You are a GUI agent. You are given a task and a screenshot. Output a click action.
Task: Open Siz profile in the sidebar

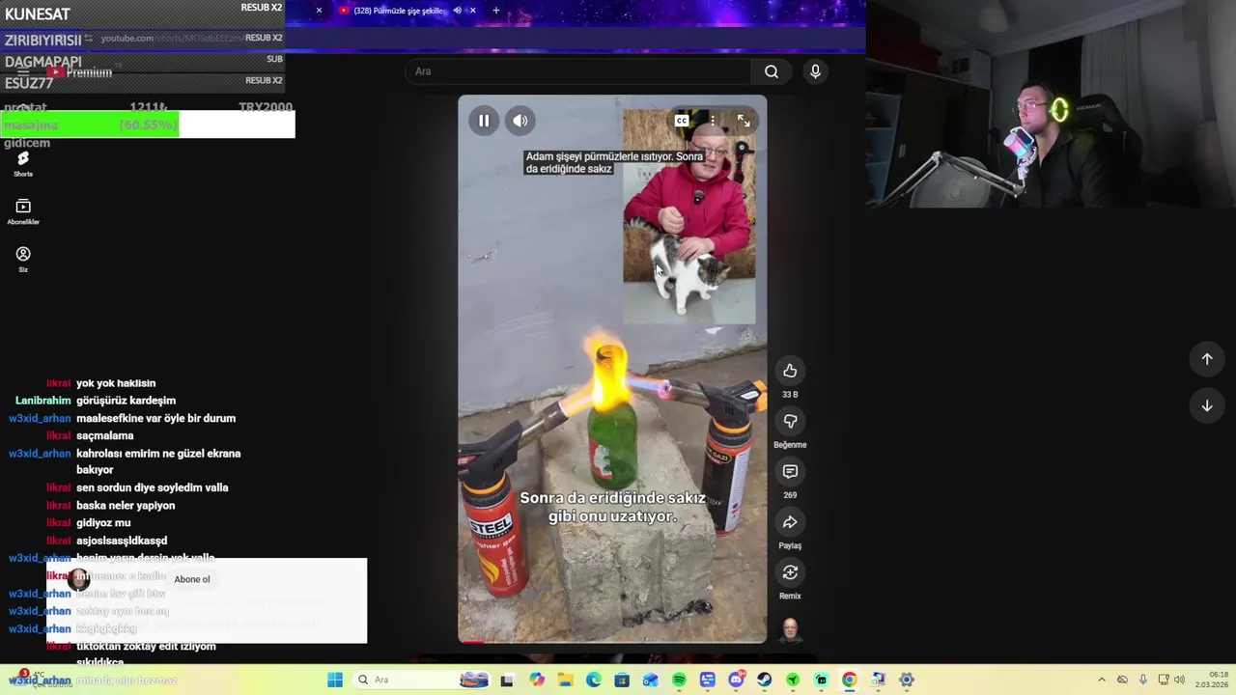pos(23,259)
